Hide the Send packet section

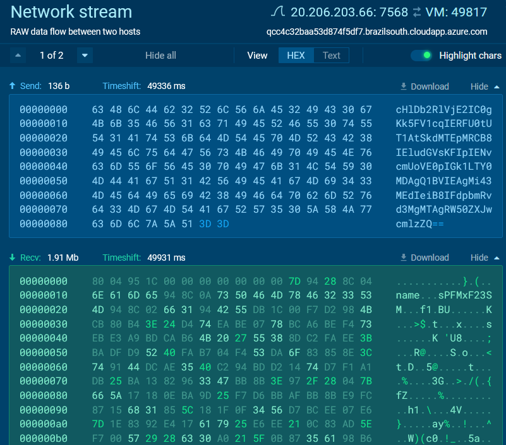(x=485, y=86)
